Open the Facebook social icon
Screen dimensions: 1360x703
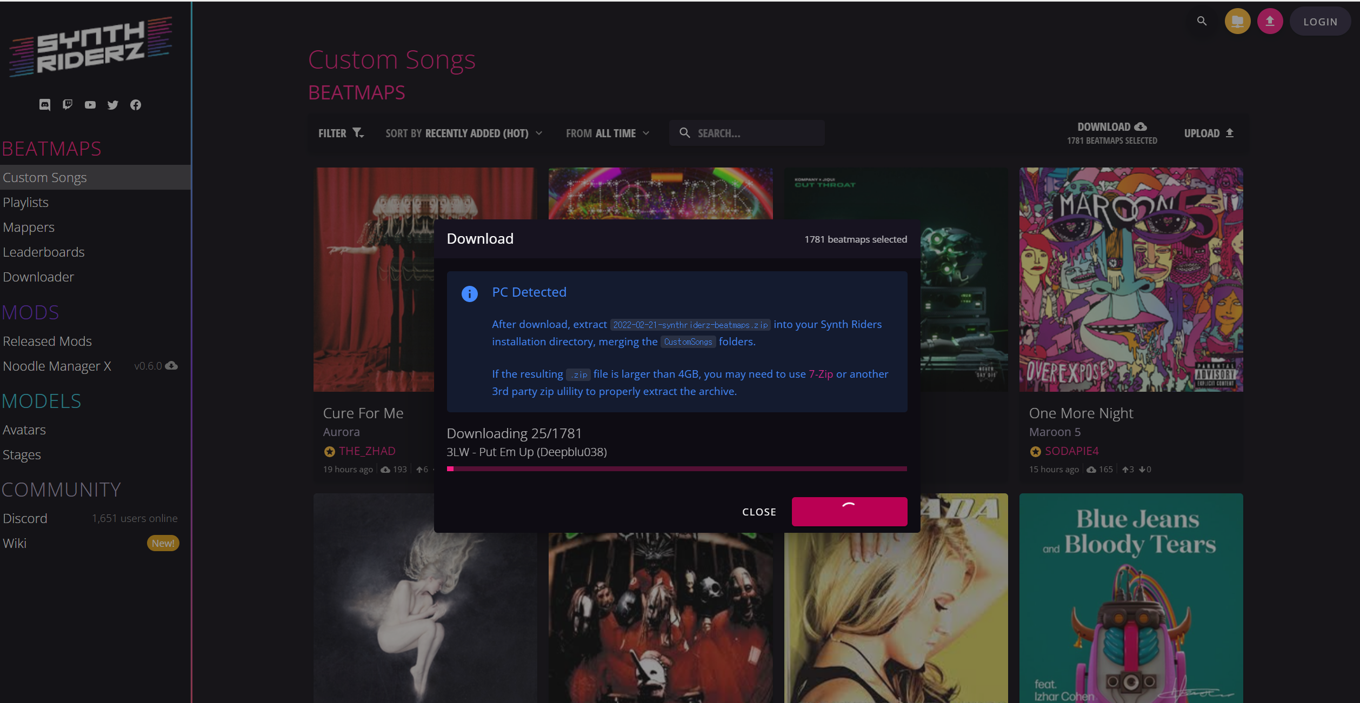click(x=136, y=105)
